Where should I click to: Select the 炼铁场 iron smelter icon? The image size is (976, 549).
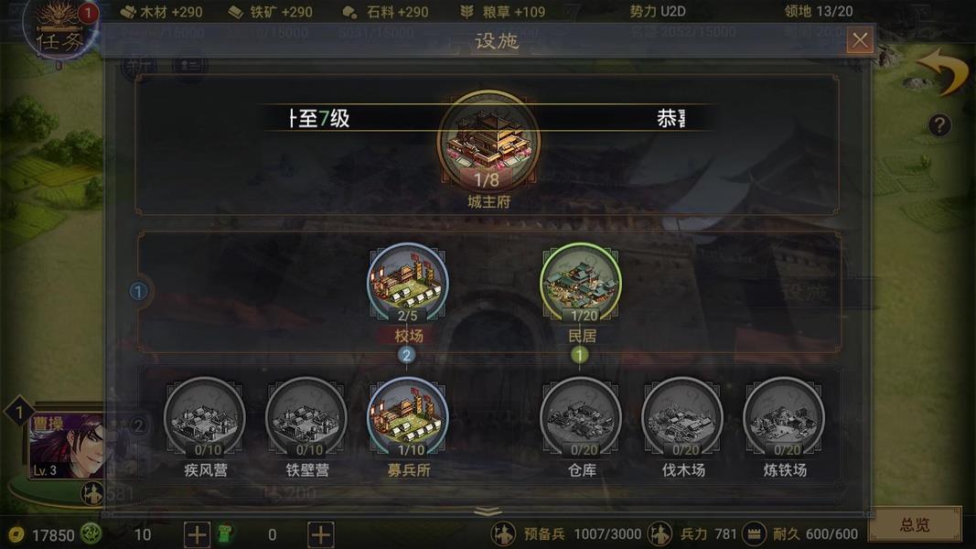[x=784, y=417]
